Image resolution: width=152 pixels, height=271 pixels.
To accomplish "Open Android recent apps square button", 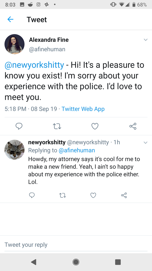I will coord(118,262).
